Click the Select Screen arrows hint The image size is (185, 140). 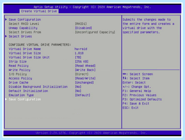(138, 74)
